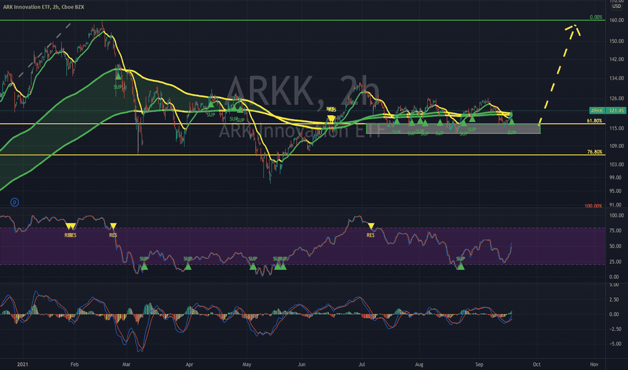Open the USD currency selector on the price axis
Image resolution: width=628 pixels, height=370 pixels.
click(617, 7)
